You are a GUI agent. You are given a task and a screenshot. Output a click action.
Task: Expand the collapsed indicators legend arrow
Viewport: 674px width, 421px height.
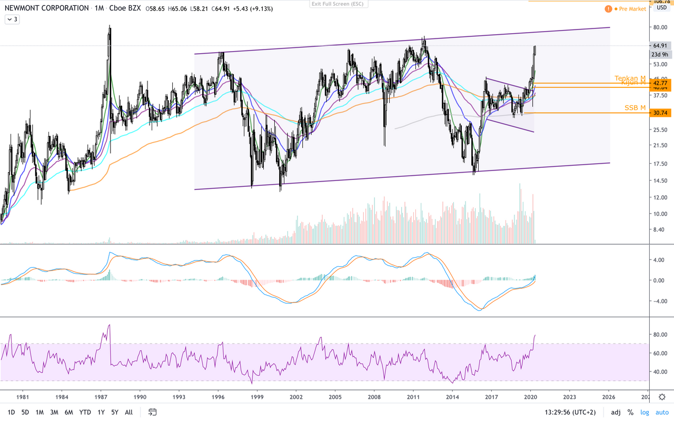(12, 19)
